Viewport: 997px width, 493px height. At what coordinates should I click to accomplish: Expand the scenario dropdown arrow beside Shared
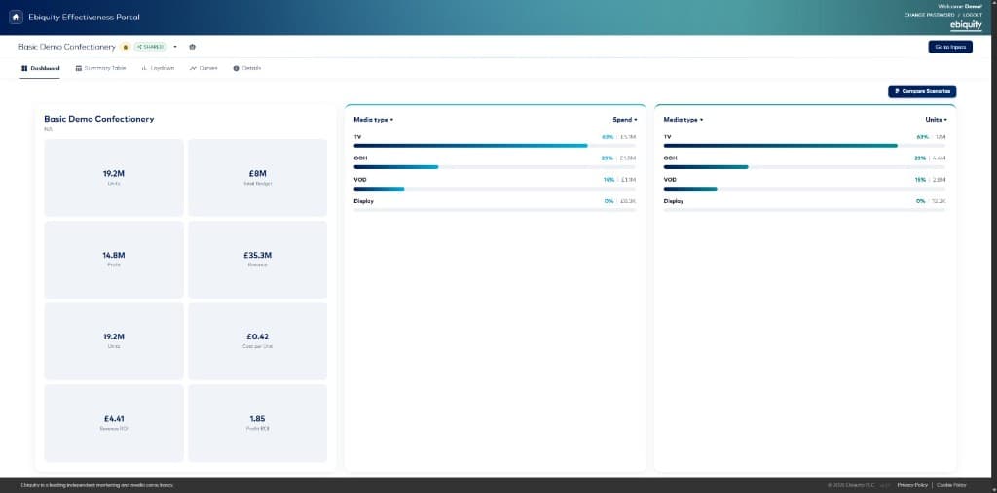175,47
